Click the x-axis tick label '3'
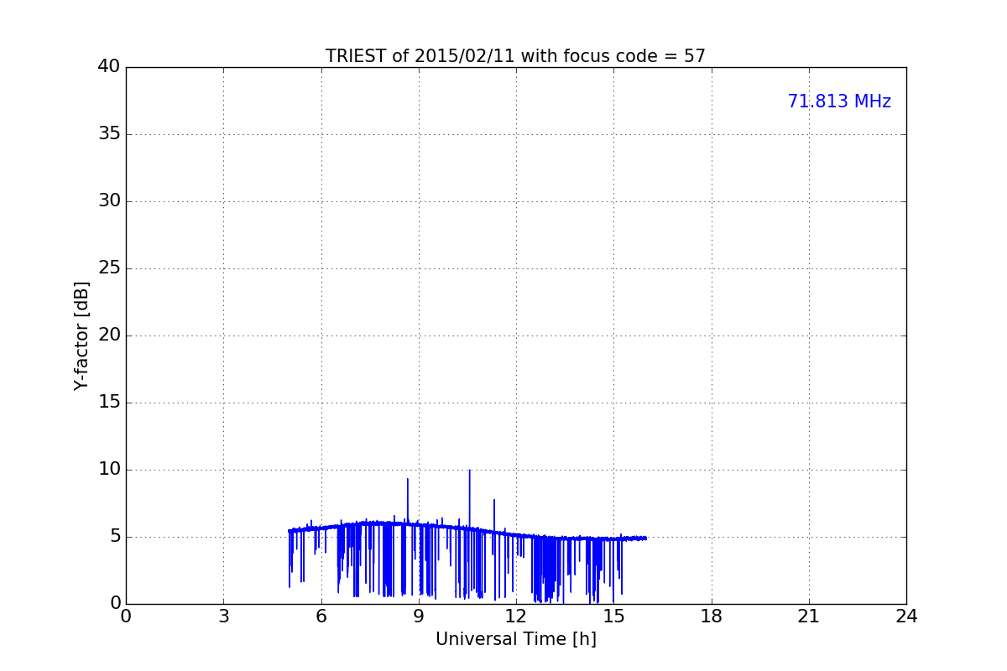The image size is (1007, 671). [x=223, y=616]
